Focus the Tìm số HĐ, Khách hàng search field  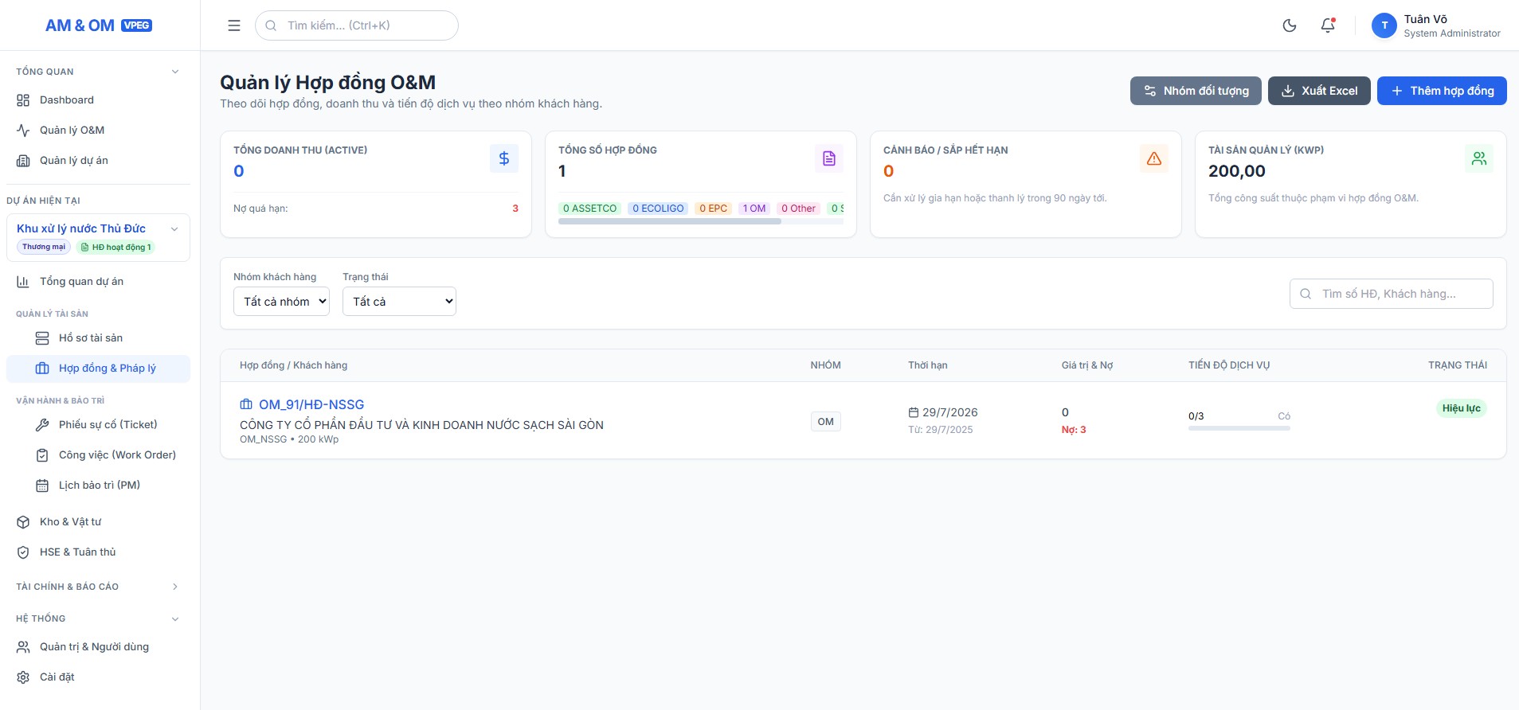(1391, 294)
